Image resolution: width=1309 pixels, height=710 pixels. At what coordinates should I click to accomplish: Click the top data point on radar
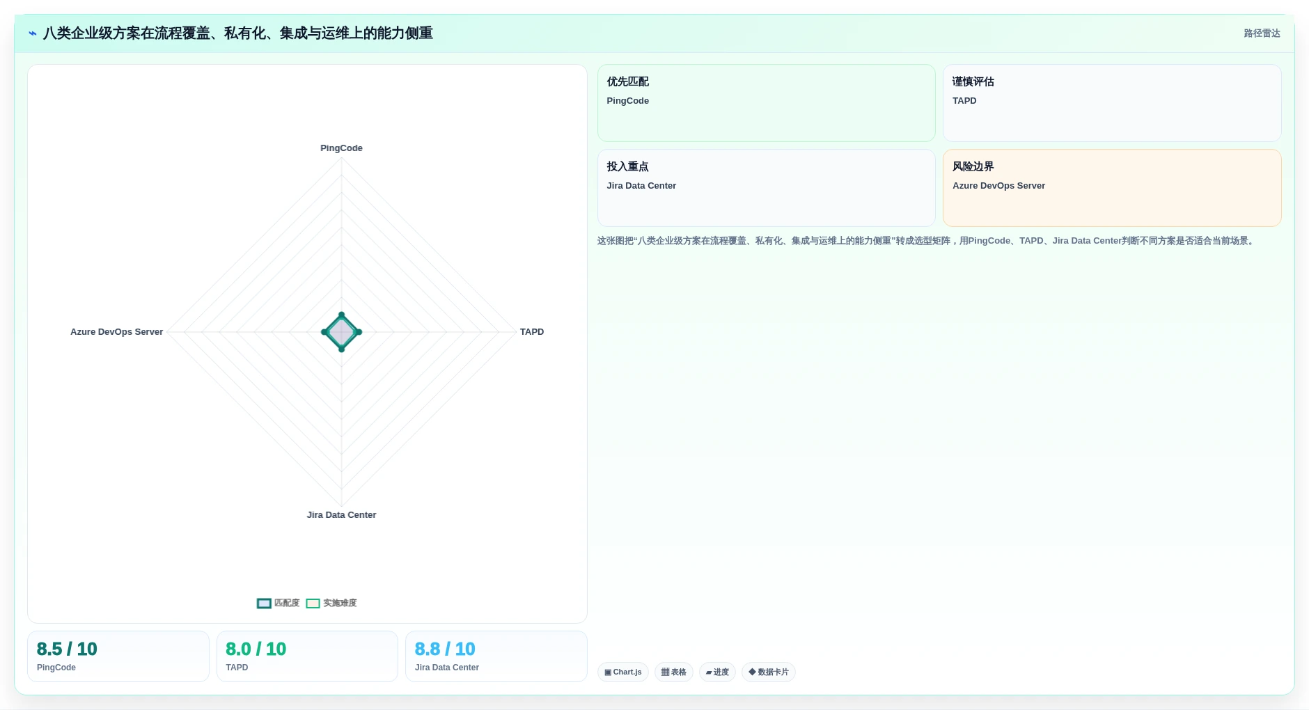click(341, 315)
